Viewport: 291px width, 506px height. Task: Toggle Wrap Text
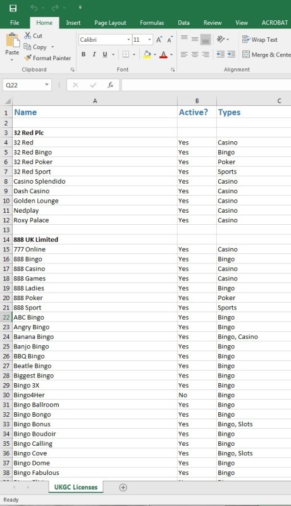pos(260,40)
